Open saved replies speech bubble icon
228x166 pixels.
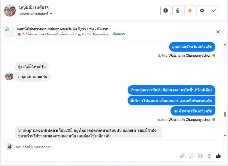coord(191,156)
